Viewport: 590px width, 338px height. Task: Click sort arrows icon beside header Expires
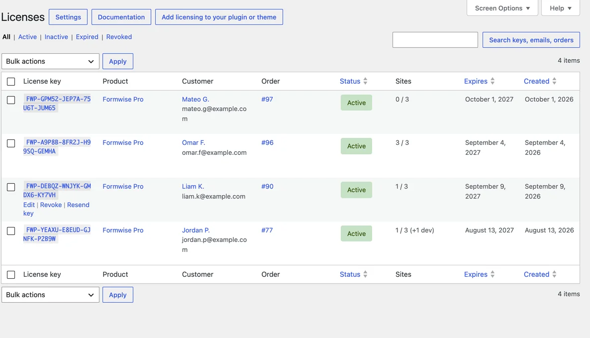[492, 81]
